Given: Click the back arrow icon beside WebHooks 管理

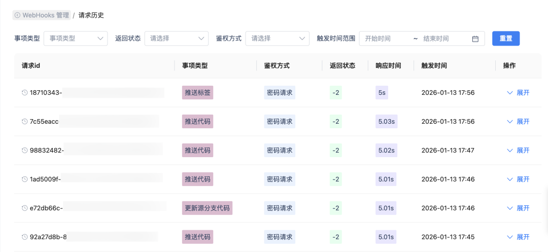Looking at the screenshot, I should coord(18,15).
